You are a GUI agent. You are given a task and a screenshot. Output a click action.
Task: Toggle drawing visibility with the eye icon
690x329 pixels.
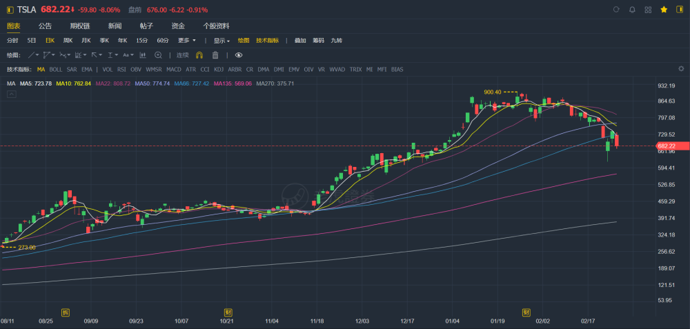239,54
